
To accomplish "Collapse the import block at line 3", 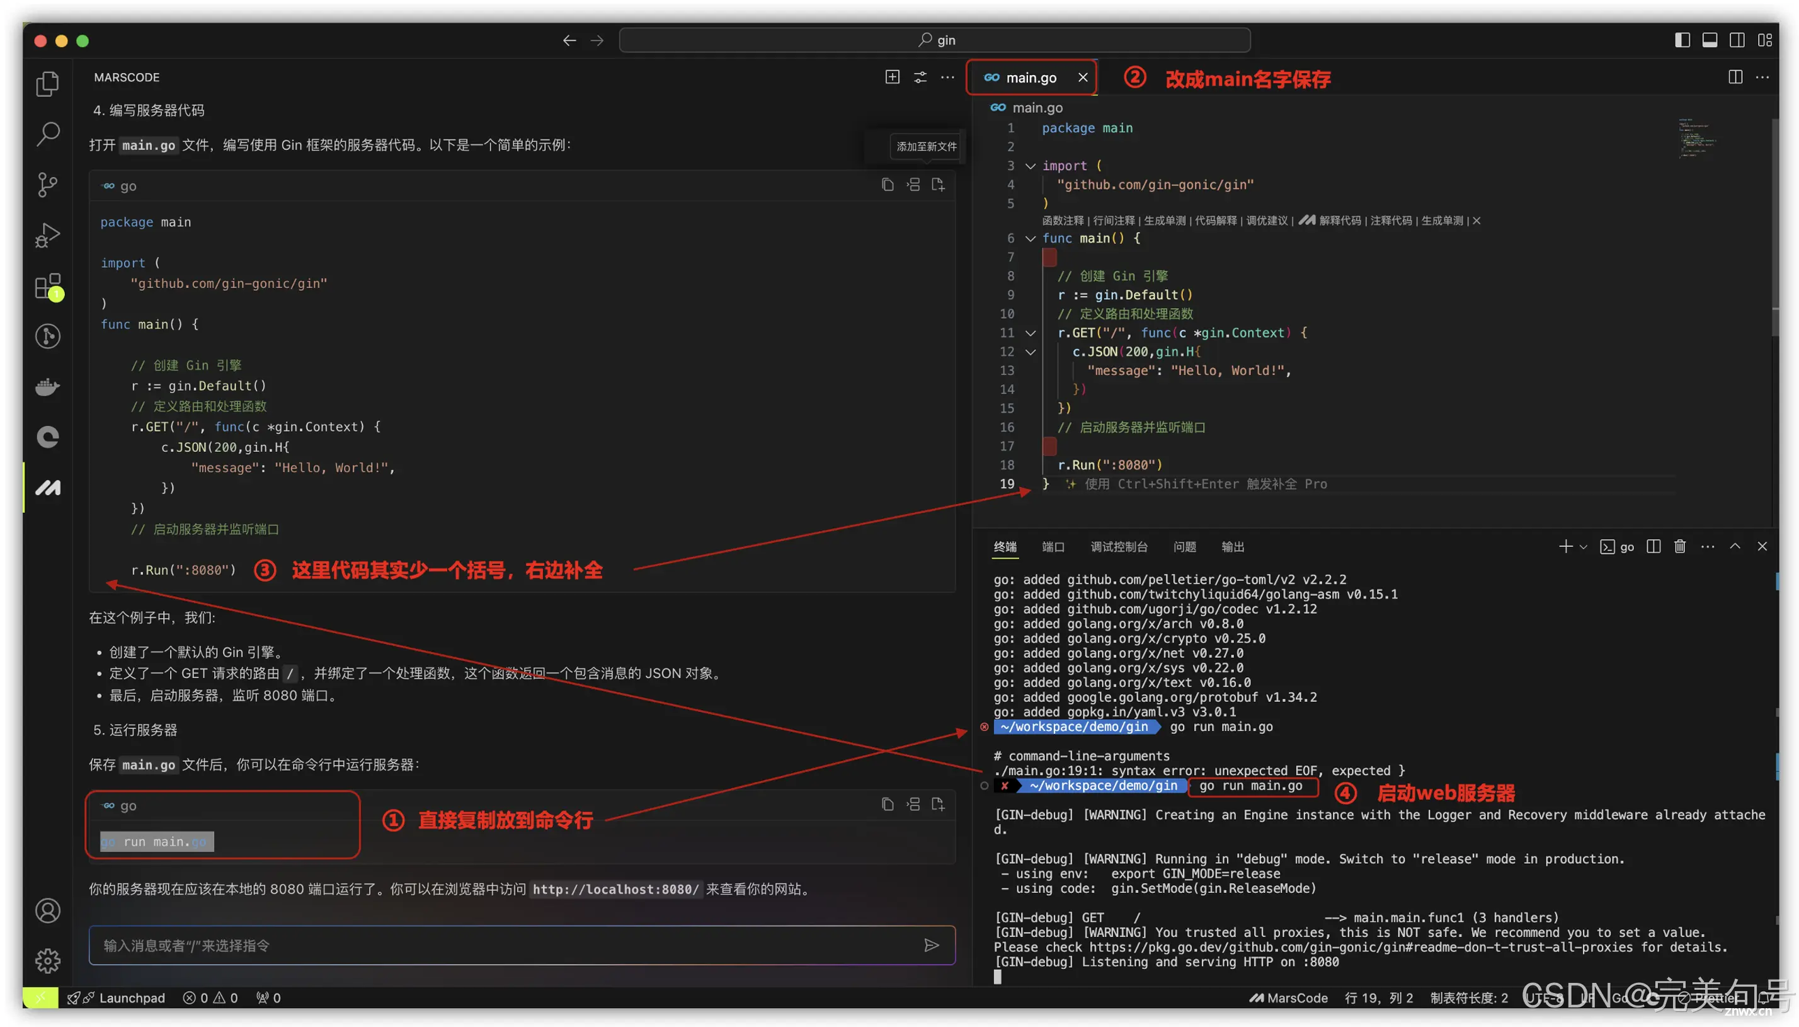I will click(1030, 166).
